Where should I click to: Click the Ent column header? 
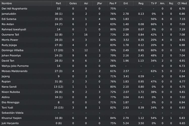pos(125,3)
